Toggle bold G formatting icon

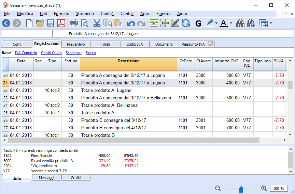pyautogui.click(x=198, y=23)
